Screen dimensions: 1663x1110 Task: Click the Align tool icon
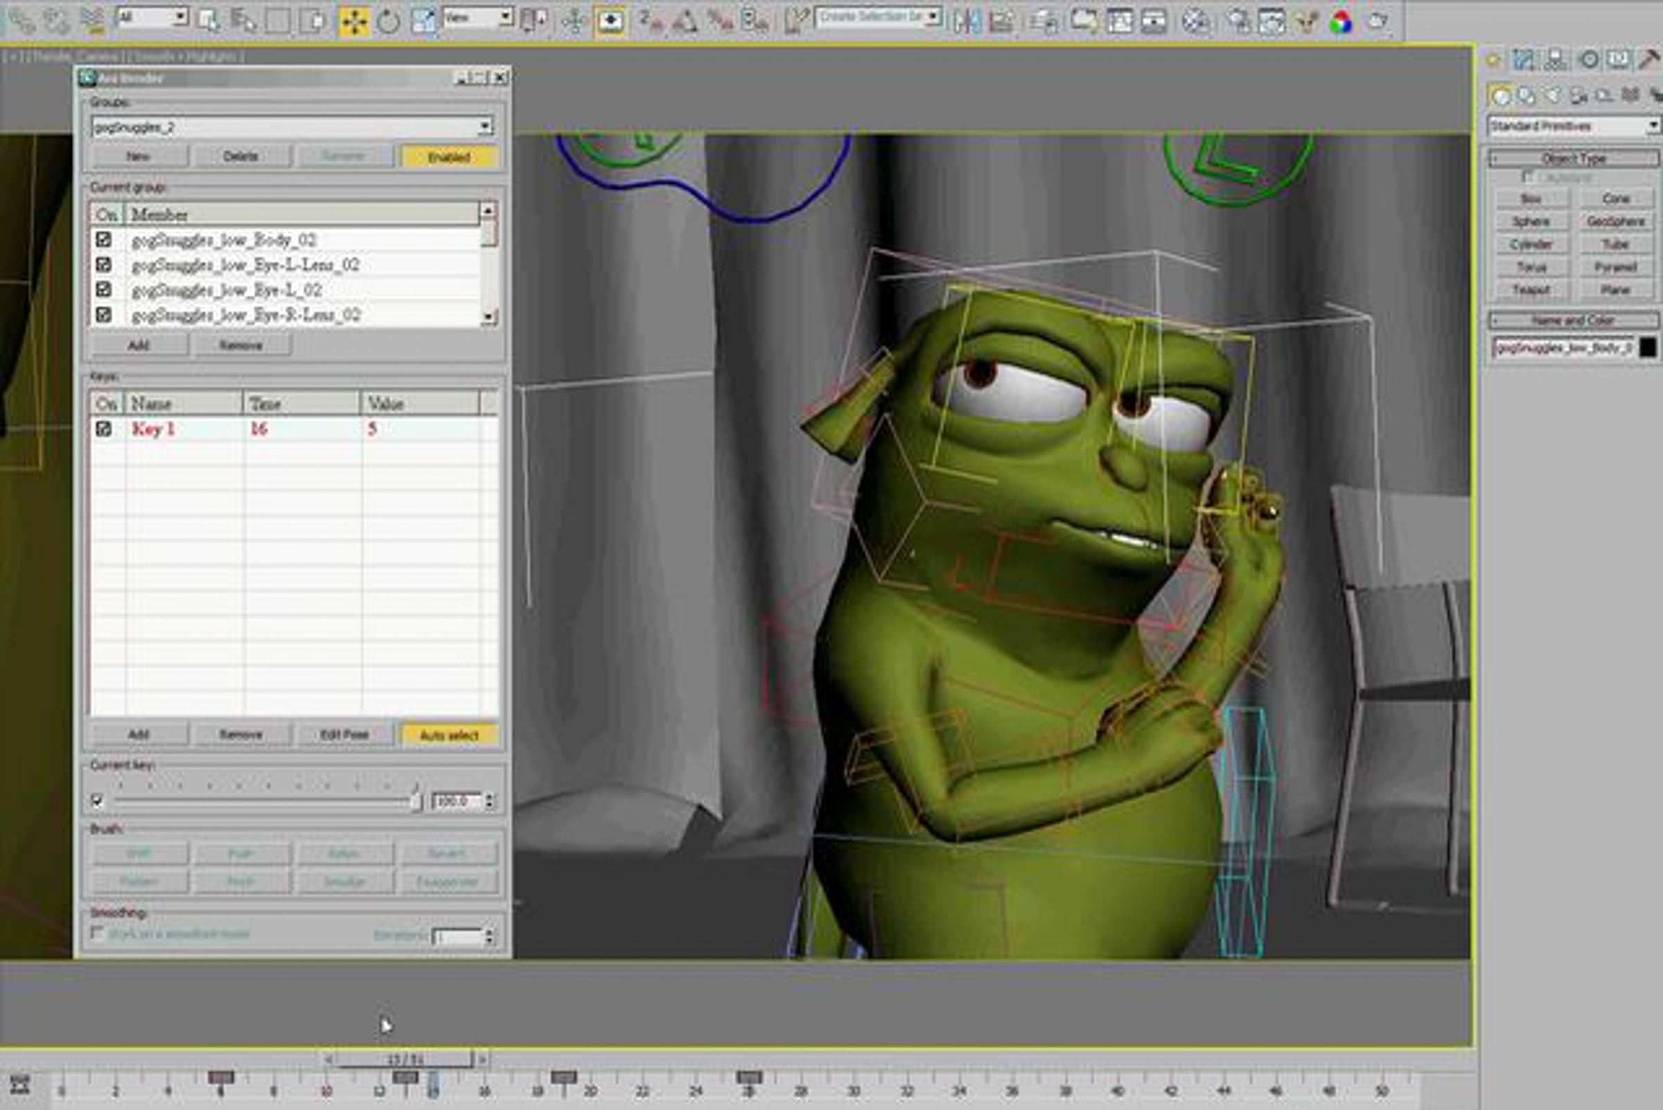[x=1001, y=21]
